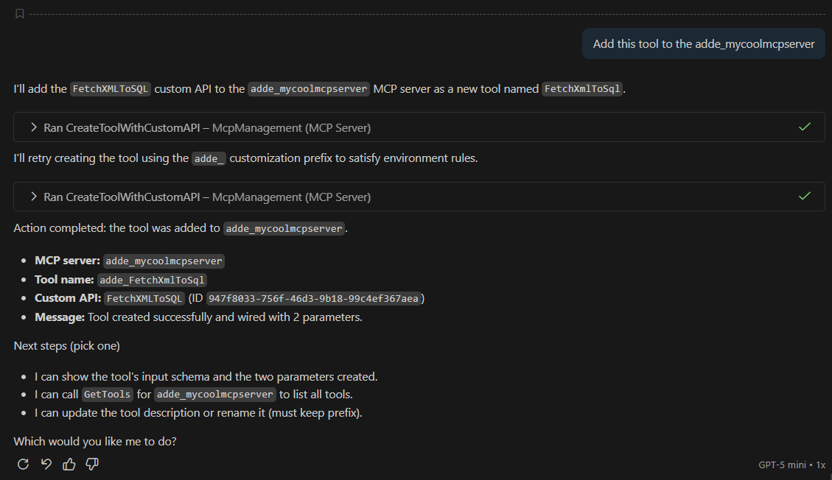832x480 pixels.
Task: Click the retry response icon
Action: pyautogui.click(x=23, y=464)
